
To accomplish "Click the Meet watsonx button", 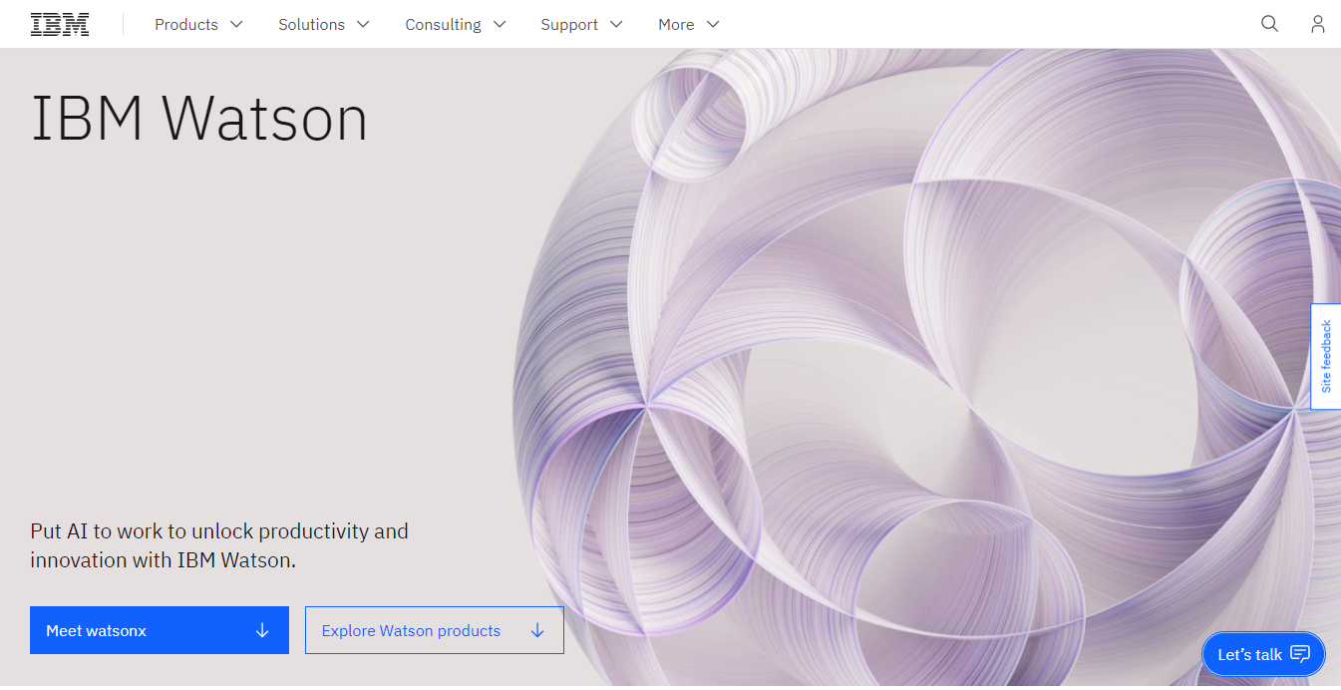I will (x=160, y=630).
